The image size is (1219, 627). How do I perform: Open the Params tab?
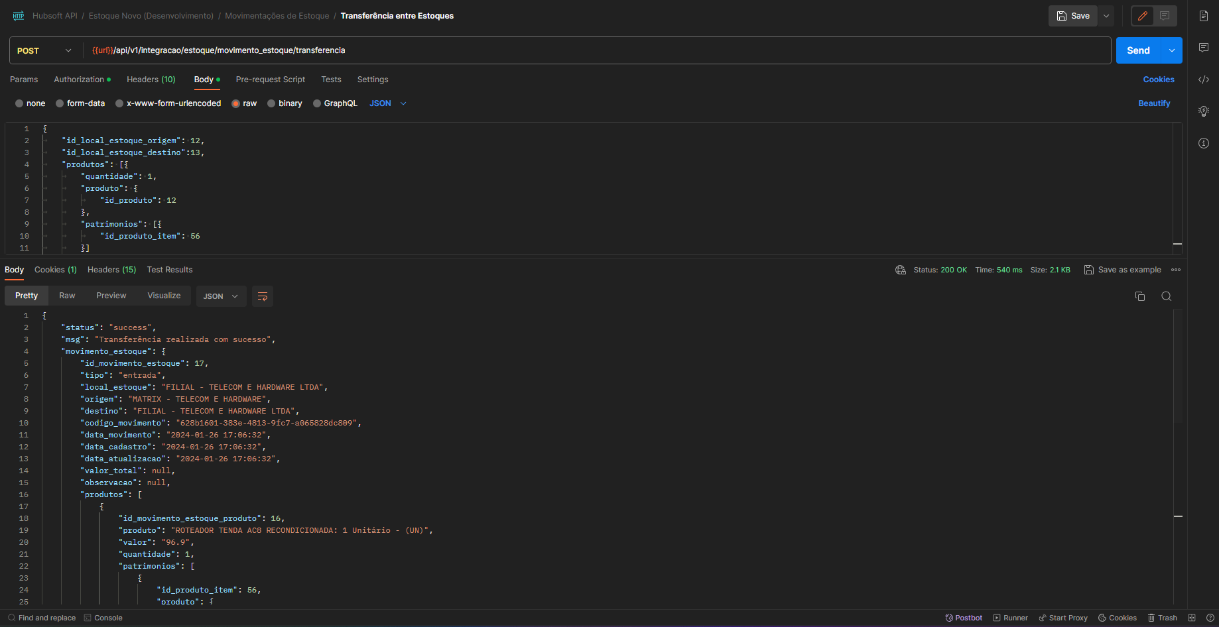pyautogui.click(x=24, y=80)
